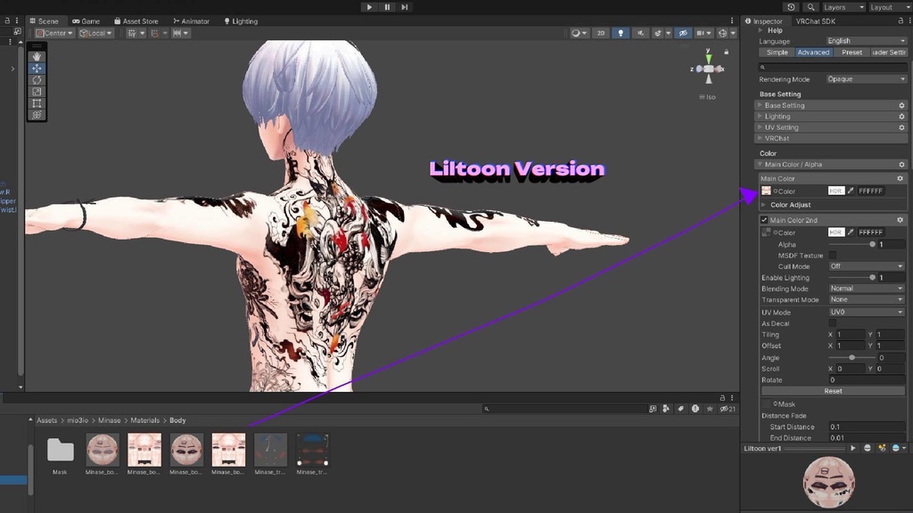This screenshot has width=913, height=513.
Task: Click the Main Color HDR color swatch
Action: click(836, 191)
